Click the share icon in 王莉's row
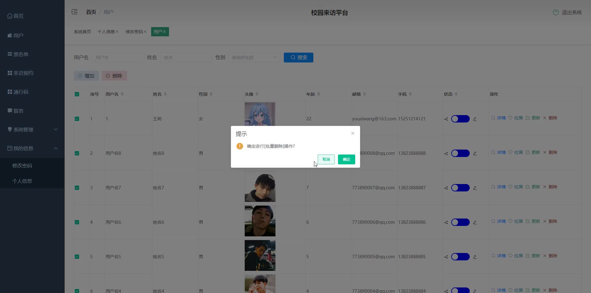The width and height of the screenshot is (591, 293). click(446, 119)
